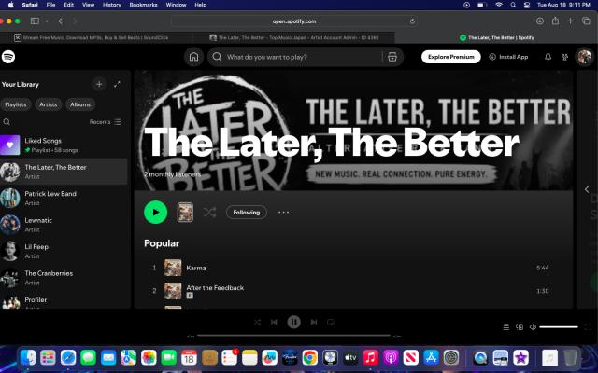Switch to Top Music Japan Artist Admin tab
This screenshot has width=598, height=373.
tap(293, 37)
